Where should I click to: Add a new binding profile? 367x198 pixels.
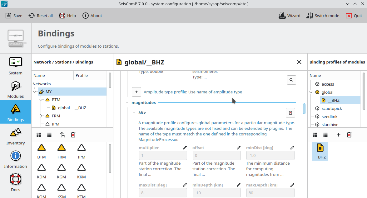(x=339, y=135)
